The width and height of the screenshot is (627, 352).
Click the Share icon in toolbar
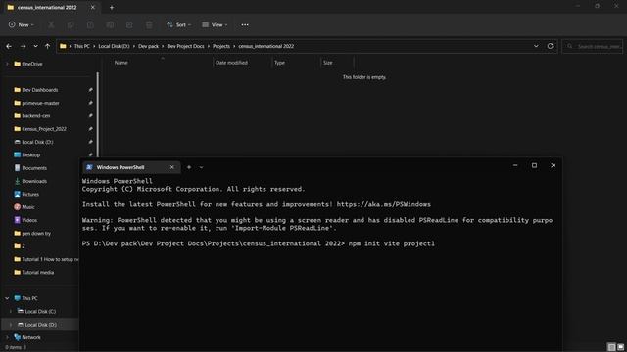(129, 25)
